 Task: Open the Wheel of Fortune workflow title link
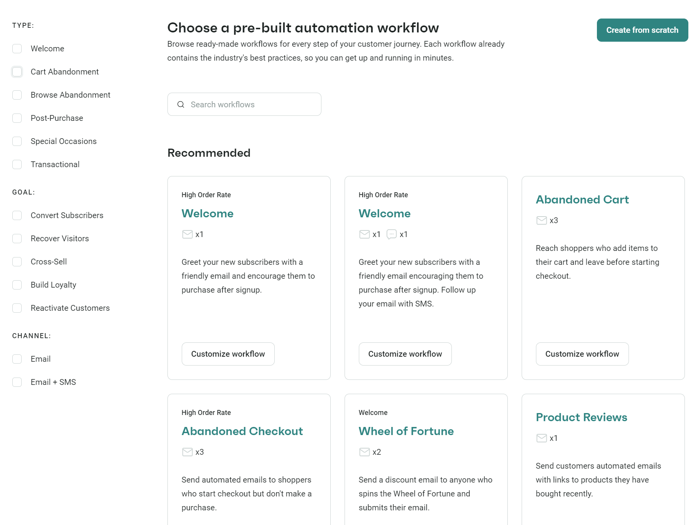pyautogui.click(x=406, y=431)
